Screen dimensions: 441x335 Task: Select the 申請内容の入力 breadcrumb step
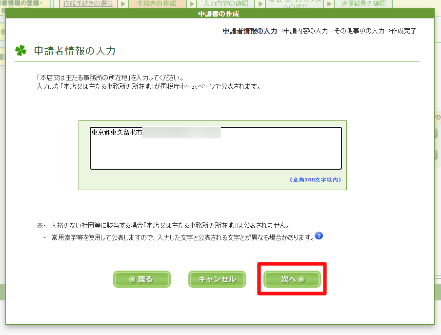[305, 31]
